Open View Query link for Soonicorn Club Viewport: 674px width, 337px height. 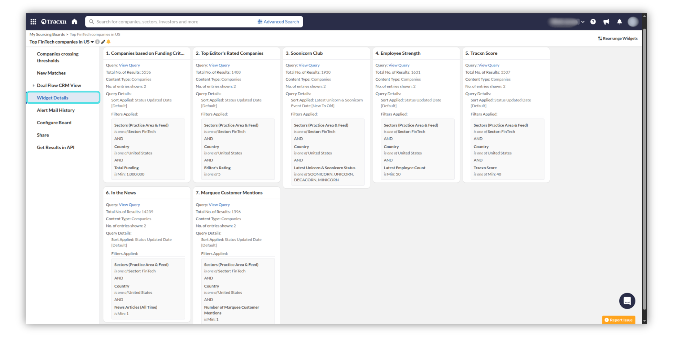309,65
